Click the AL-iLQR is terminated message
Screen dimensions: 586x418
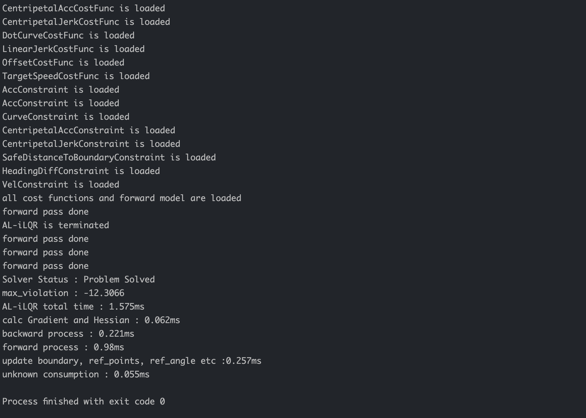pos(55,225)
